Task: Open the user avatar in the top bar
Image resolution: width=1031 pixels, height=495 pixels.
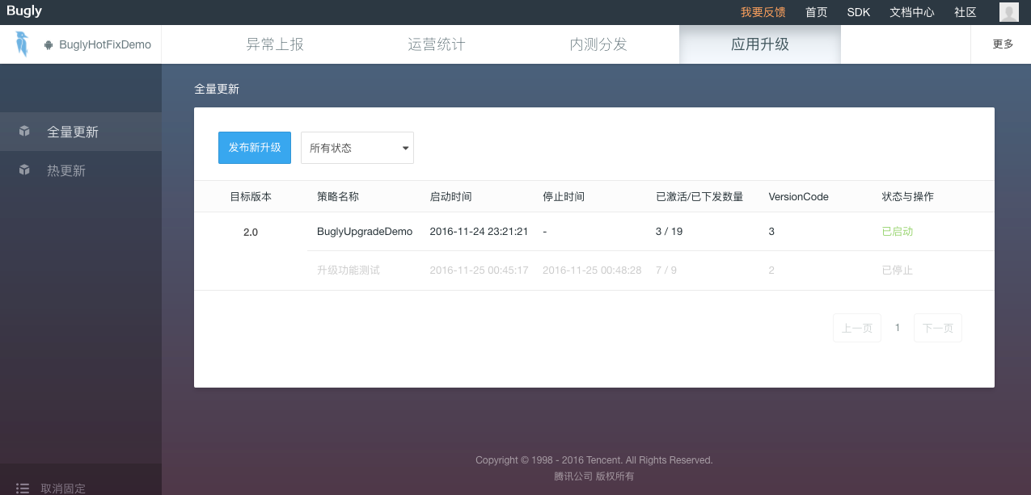Action: pyautogui.click(x=1008, y=12)
